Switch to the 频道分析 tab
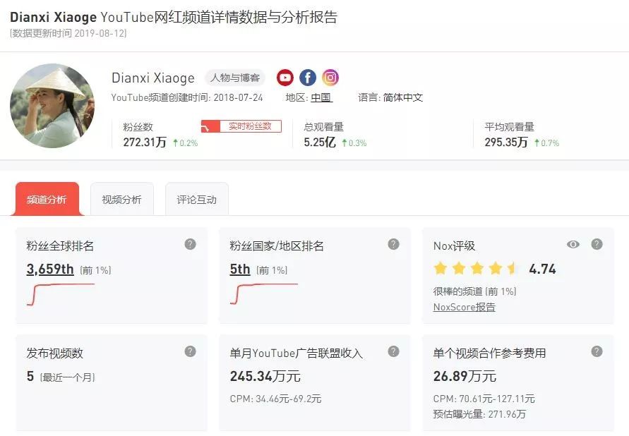Viewport: 629px width, 436px height. (x=47, y=200)
